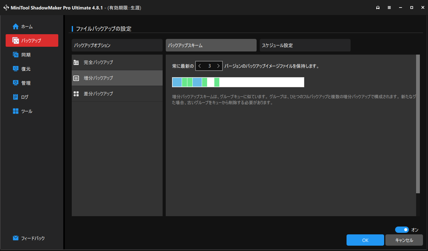The width and height of the screenshot is (428, 251).
Task: Click the manage icon beside 管理
Action: [16, 83]
